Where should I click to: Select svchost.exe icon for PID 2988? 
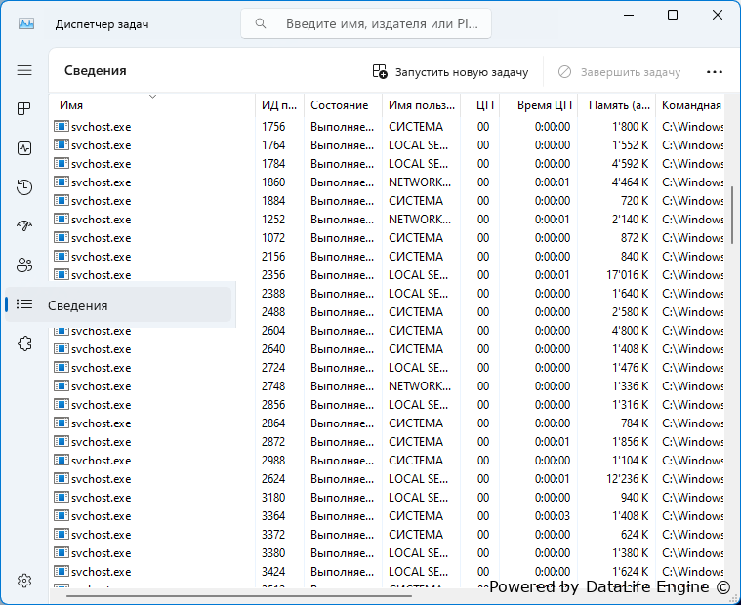point(61,461)
